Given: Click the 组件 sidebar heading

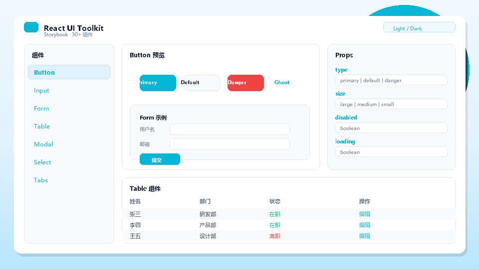Looking at the screenshot, I should click(38, 55).
